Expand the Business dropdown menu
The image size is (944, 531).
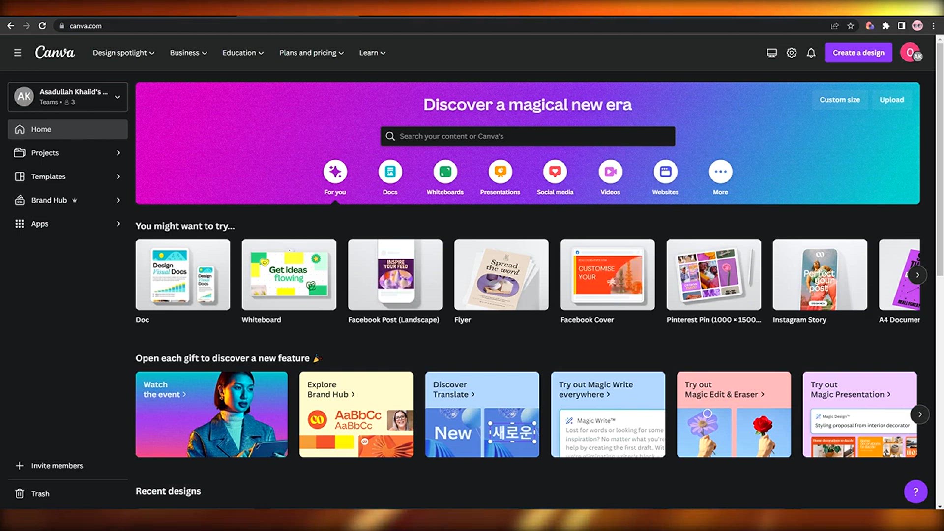pos(188,53)
